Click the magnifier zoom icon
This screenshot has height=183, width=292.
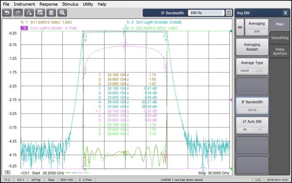(62, 13)
